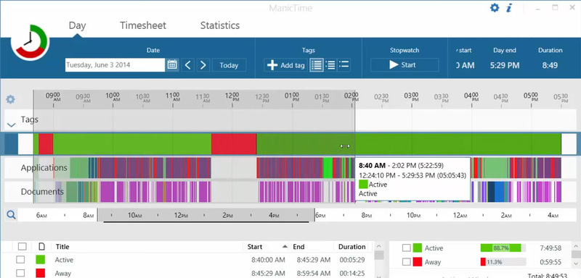Open the calendar date picker icon
The height and width of the screenshot is (278, 581).
(172, 65)
